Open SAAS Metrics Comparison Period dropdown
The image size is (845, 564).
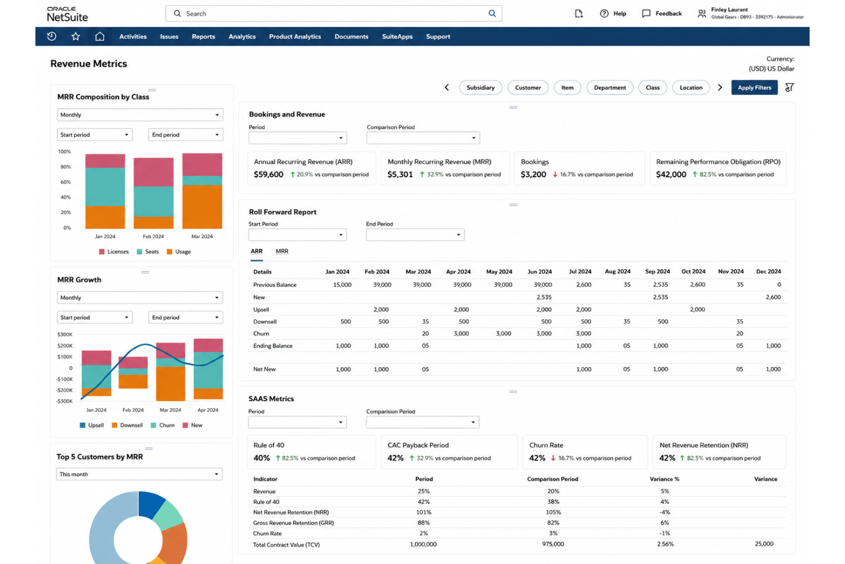[x=422, y=422]
